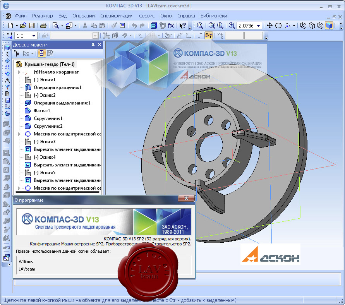Toggle wireframe display cube icon

(x=304, y=26)
